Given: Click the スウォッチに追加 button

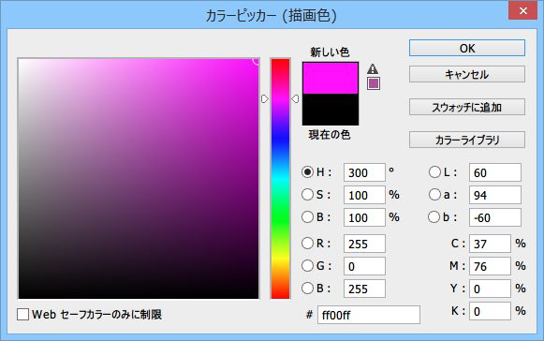Looking at the screenshot, I should point(467,107).
